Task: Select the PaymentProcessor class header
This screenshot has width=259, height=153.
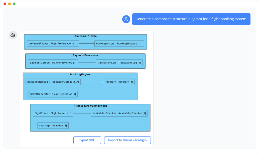Action: tap(85, 55)
